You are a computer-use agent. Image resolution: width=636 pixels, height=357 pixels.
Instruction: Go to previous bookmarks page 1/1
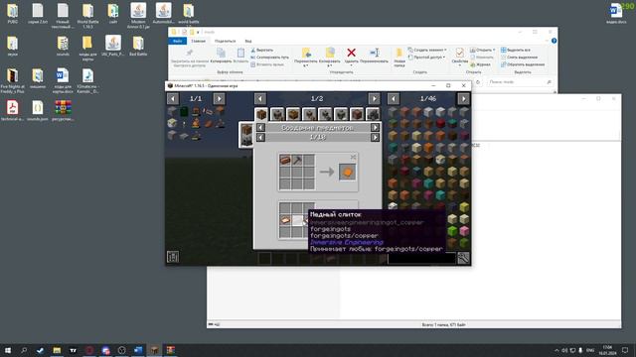[x=173, y=98]
